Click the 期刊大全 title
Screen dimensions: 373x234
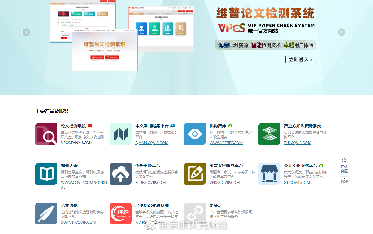pos(69,166)
